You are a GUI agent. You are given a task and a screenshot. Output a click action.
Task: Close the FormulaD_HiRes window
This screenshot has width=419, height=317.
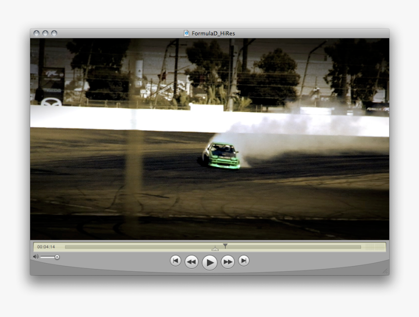[37, 34]
